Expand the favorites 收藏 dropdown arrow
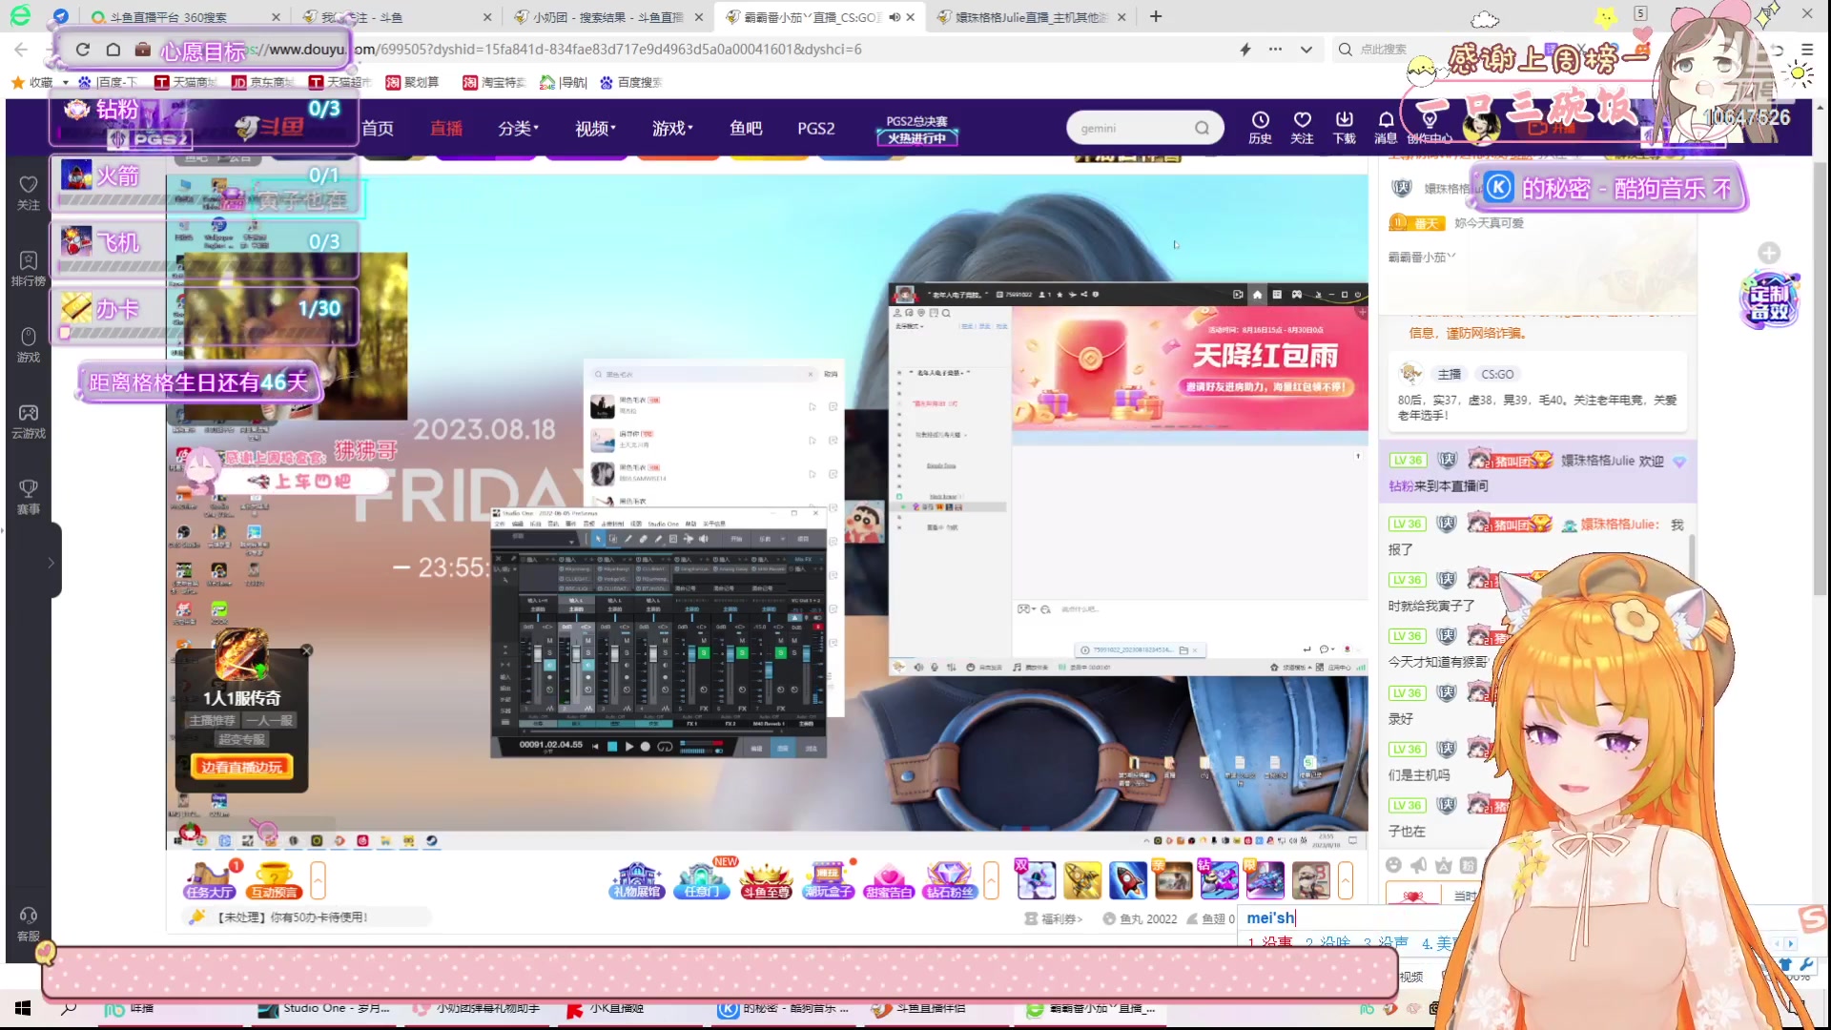 (65, 83)
